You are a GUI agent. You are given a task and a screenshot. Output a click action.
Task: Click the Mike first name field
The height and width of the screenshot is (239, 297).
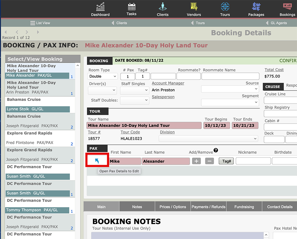(x=125, y=161)
